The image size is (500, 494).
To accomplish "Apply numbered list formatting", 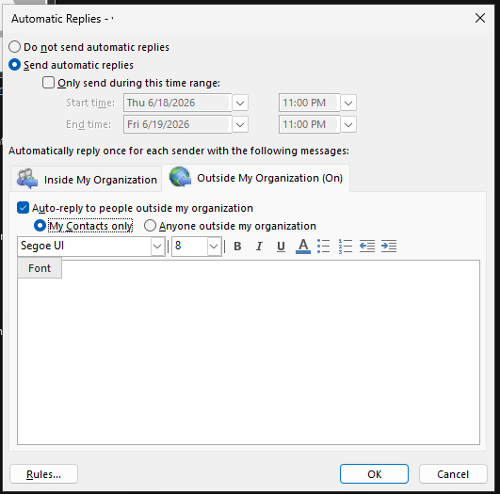I will pos(346,246).
